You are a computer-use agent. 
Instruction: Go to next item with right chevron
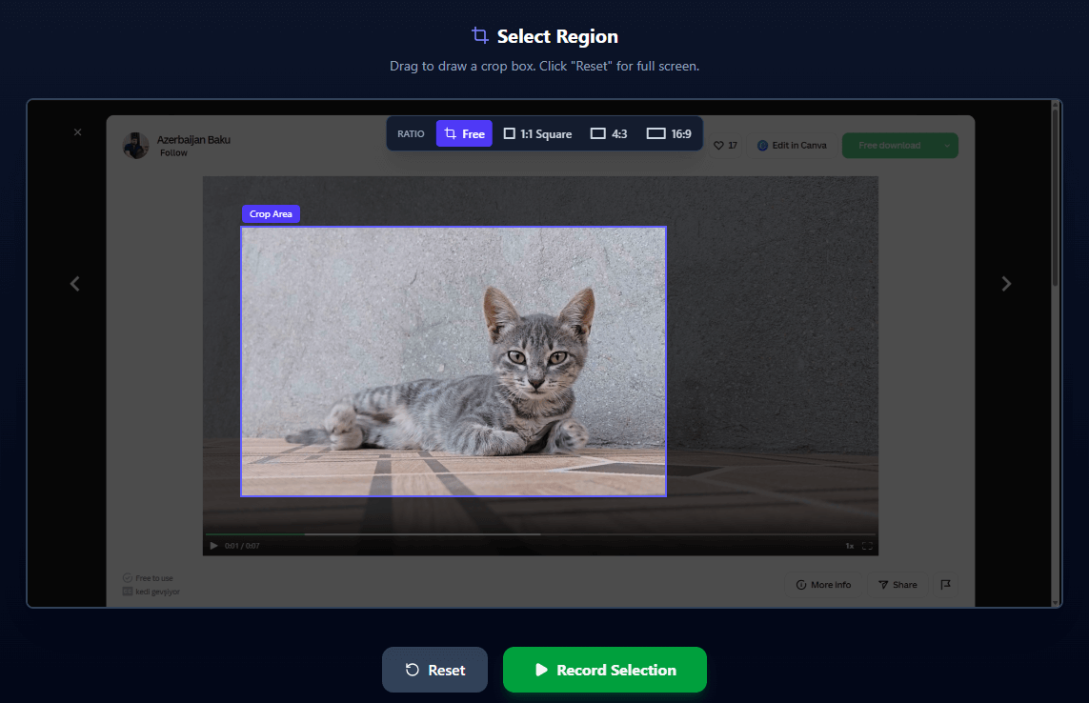[x=1006, y=284]
